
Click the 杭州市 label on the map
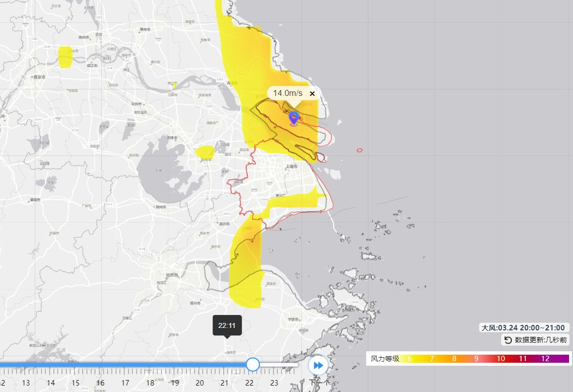tap(172, 275)
